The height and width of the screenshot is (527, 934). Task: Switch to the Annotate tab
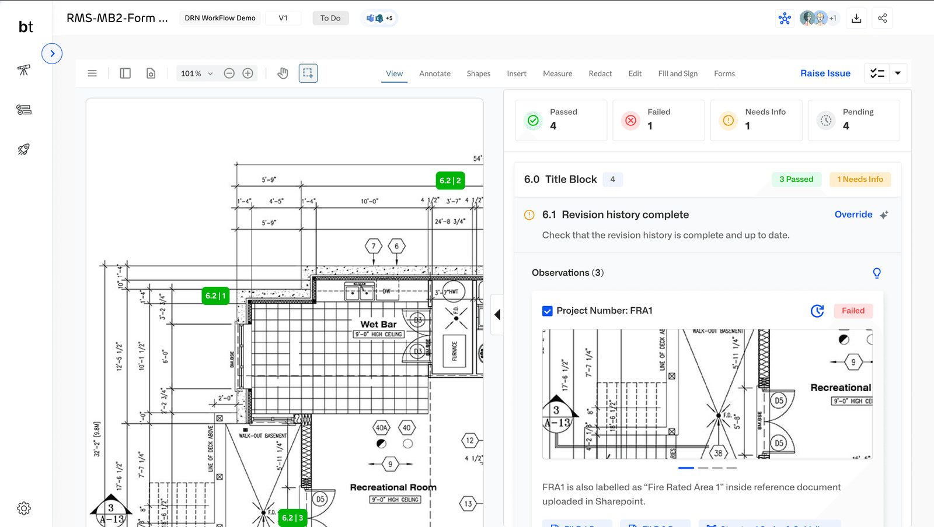coord(435,73)
